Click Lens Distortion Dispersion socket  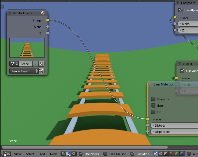[147, 131]
